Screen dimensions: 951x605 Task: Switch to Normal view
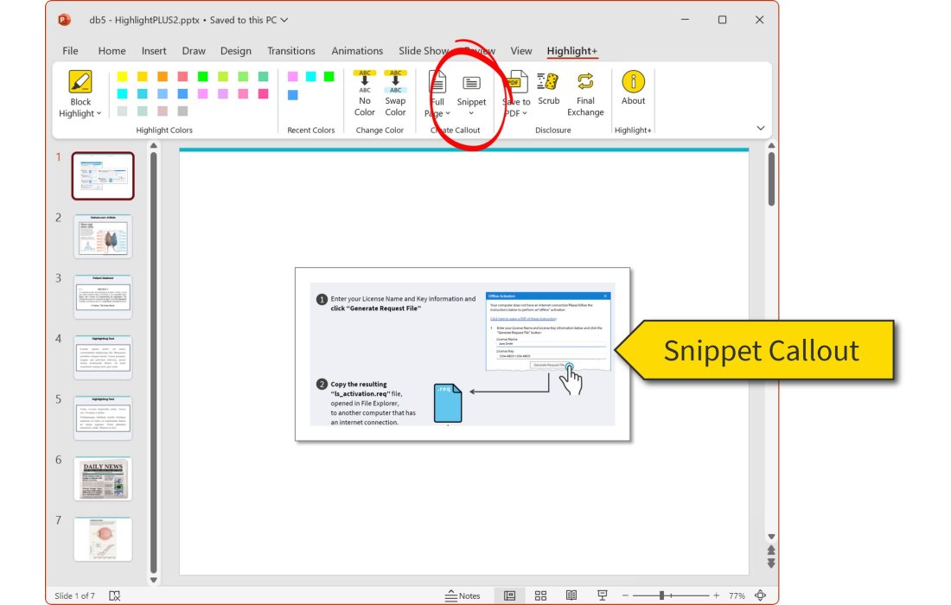point(509,595)
